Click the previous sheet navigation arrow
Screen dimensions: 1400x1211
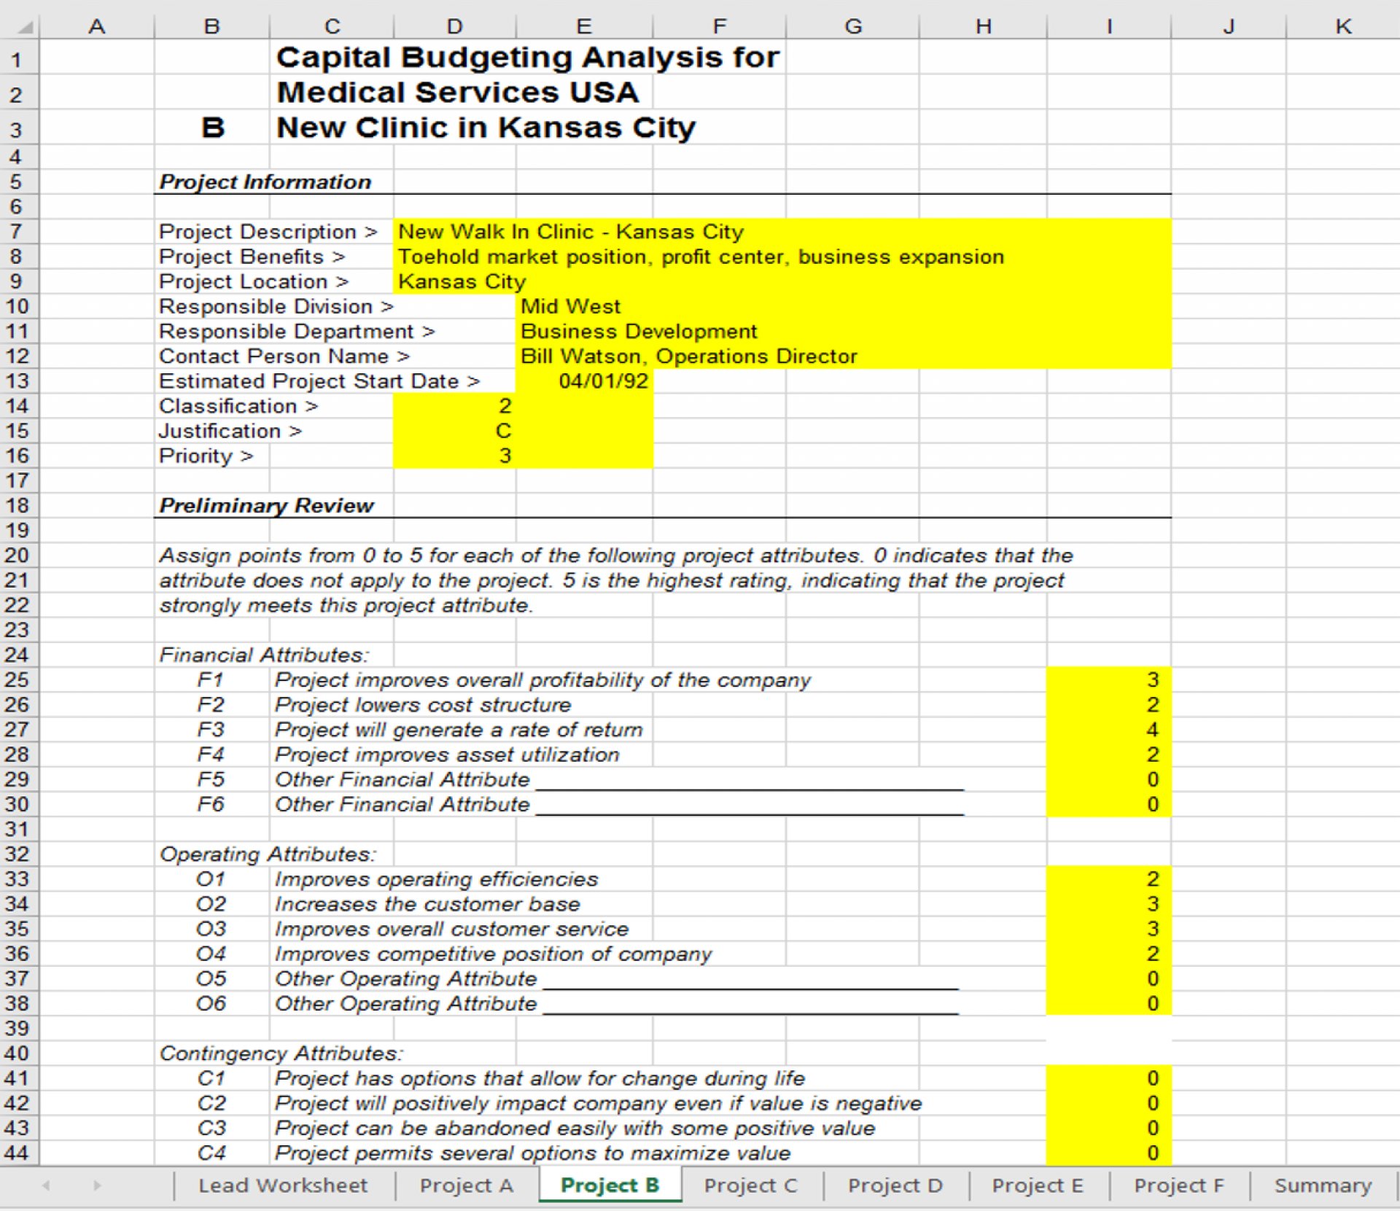point(46,1185)
